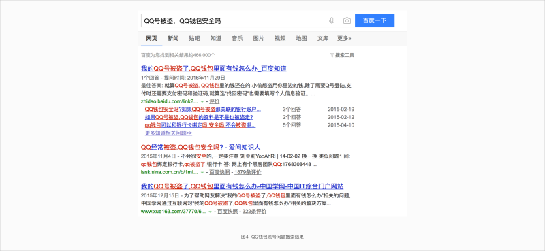Open the iask.sina.com.cn URL
Image resolution: width=545 pixels, height=251 pixels.
coord(169,172)
